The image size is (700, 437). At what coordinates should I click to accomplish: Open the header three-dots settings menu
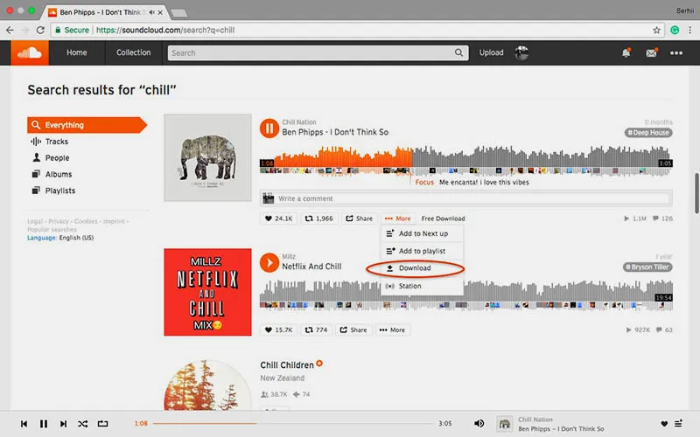pos(675,52)
